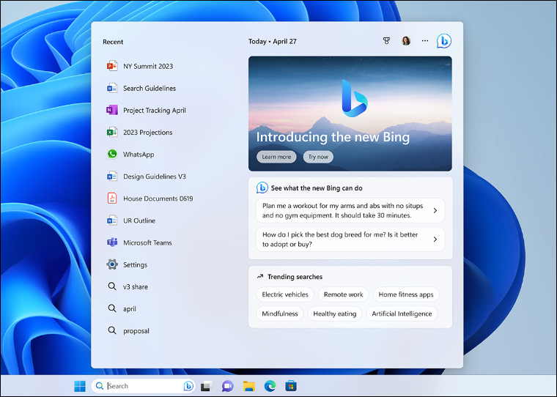Click the search icon beside proposal

[112, 330]
